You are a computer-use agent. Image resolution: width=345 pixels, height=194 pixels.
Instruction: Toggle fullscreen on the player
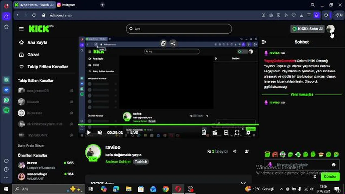[x=237, y=133]
